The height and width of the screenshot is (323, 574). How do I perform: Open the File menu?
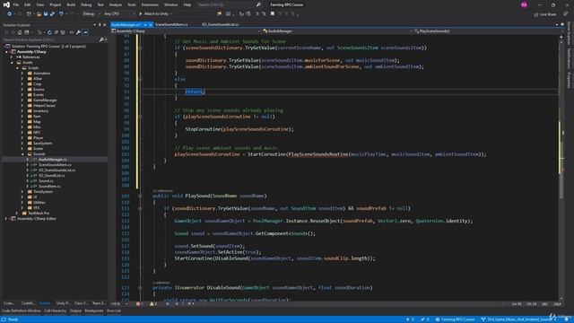(16, 4)
